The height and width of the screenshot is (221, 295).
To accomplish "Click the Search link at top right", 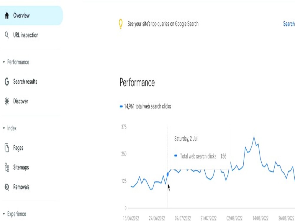I will coord(289,24).
